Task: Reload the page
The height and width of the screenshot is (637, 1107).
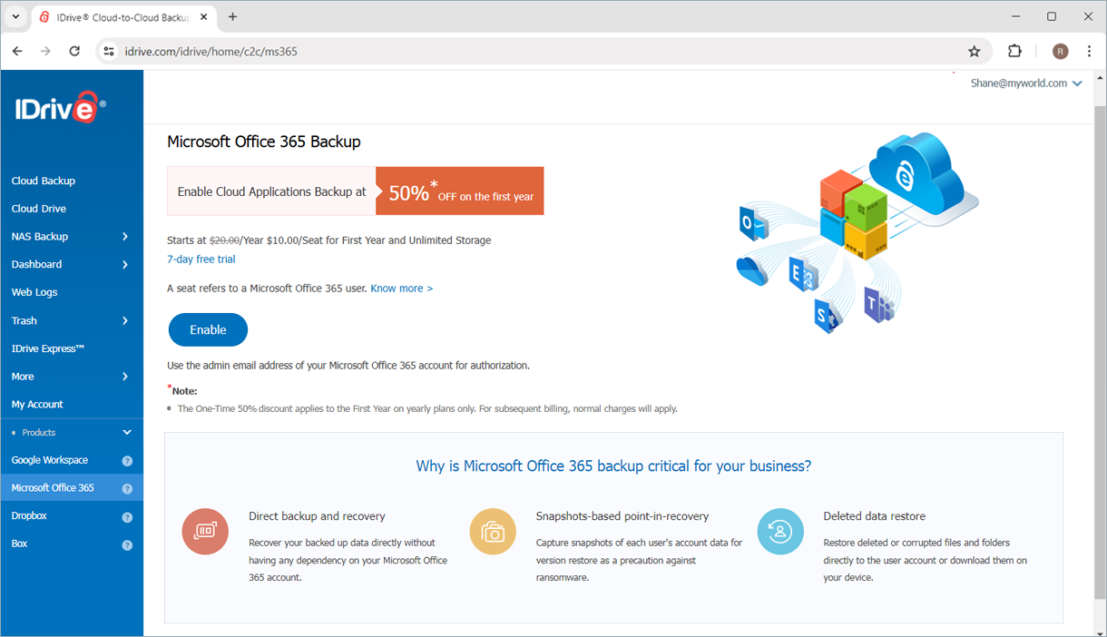Action: click(x=74, y=52)
